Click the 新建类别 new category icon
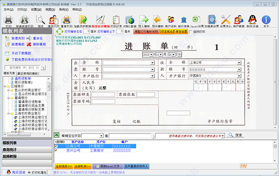Viewport: 279px width, 176px height. [7, 38]
